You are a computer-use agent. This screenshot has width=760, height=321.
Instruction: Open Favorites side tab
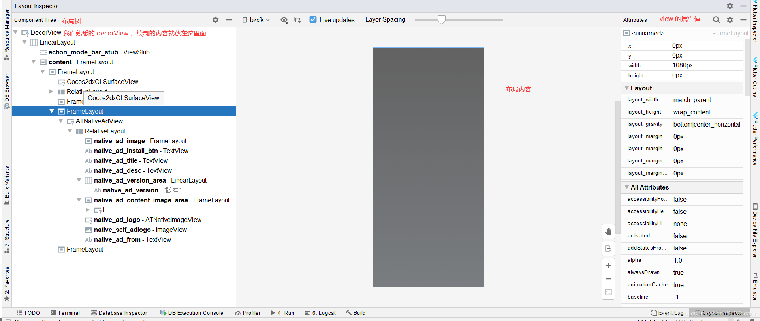pyautogui.click(x=7, y=284)
